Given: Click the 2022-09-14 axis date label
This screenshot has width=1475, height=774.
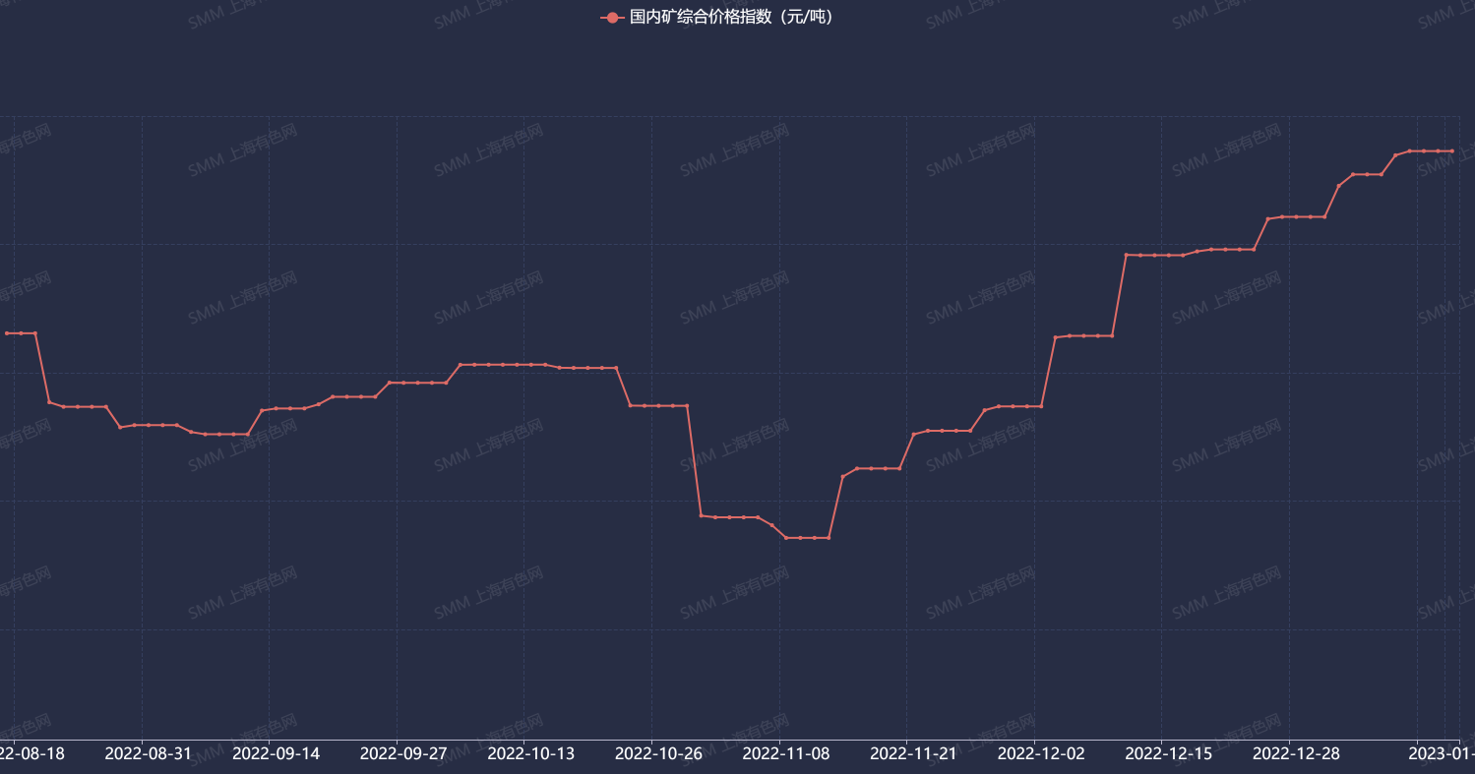Looking at the screenshot, I should 277,753.
